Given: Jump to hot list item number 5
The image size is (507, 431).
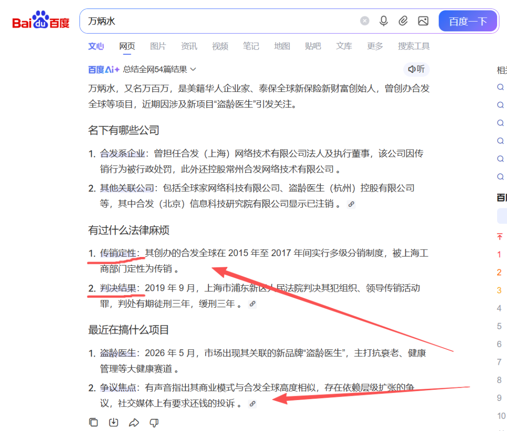Looking at the screenshot, I should pyautogui.click(x=499, y=326).
